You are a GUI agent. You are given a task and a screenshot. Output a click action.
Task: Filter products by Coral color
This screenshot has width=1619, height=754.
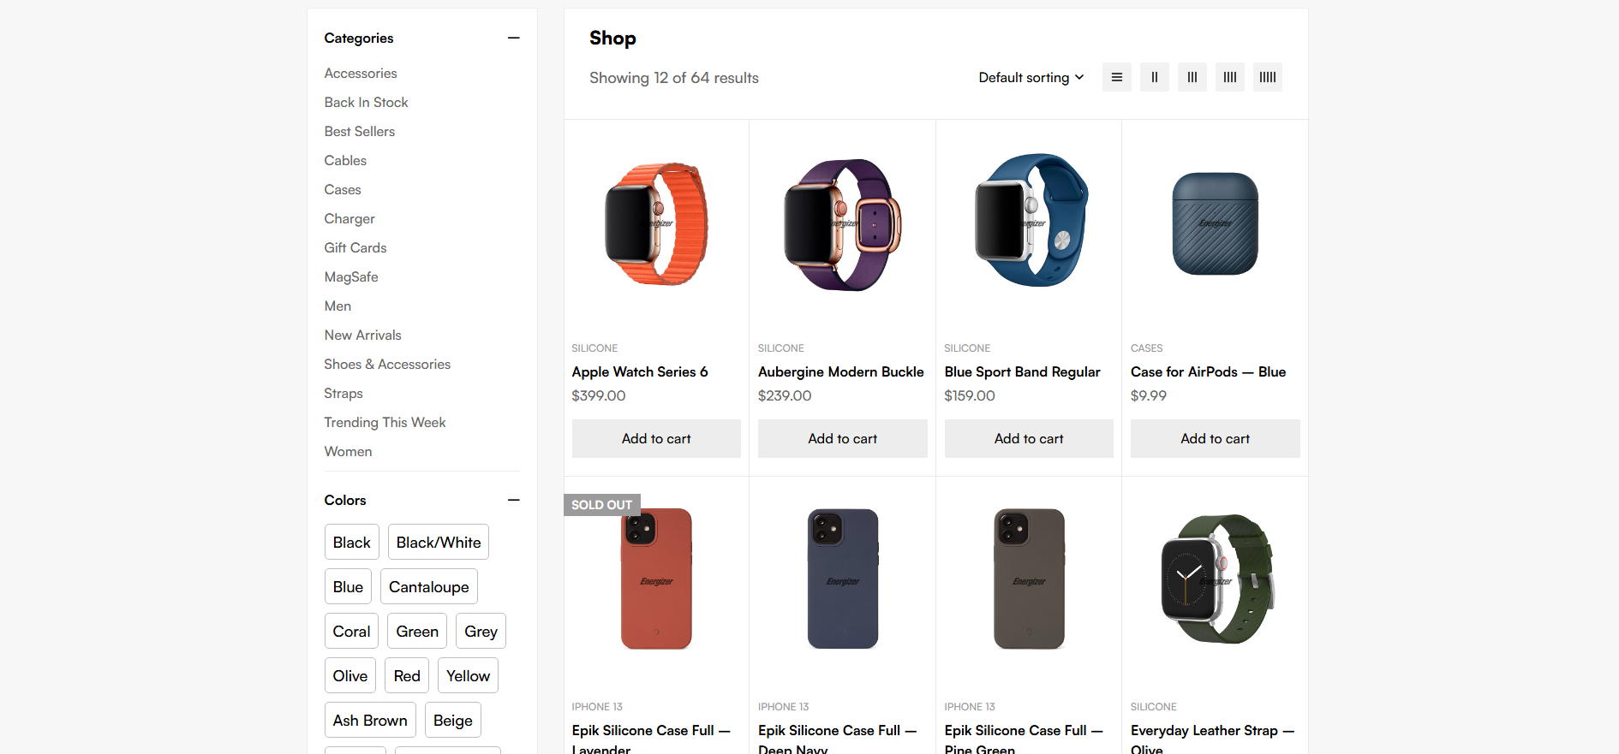point(351,632)
